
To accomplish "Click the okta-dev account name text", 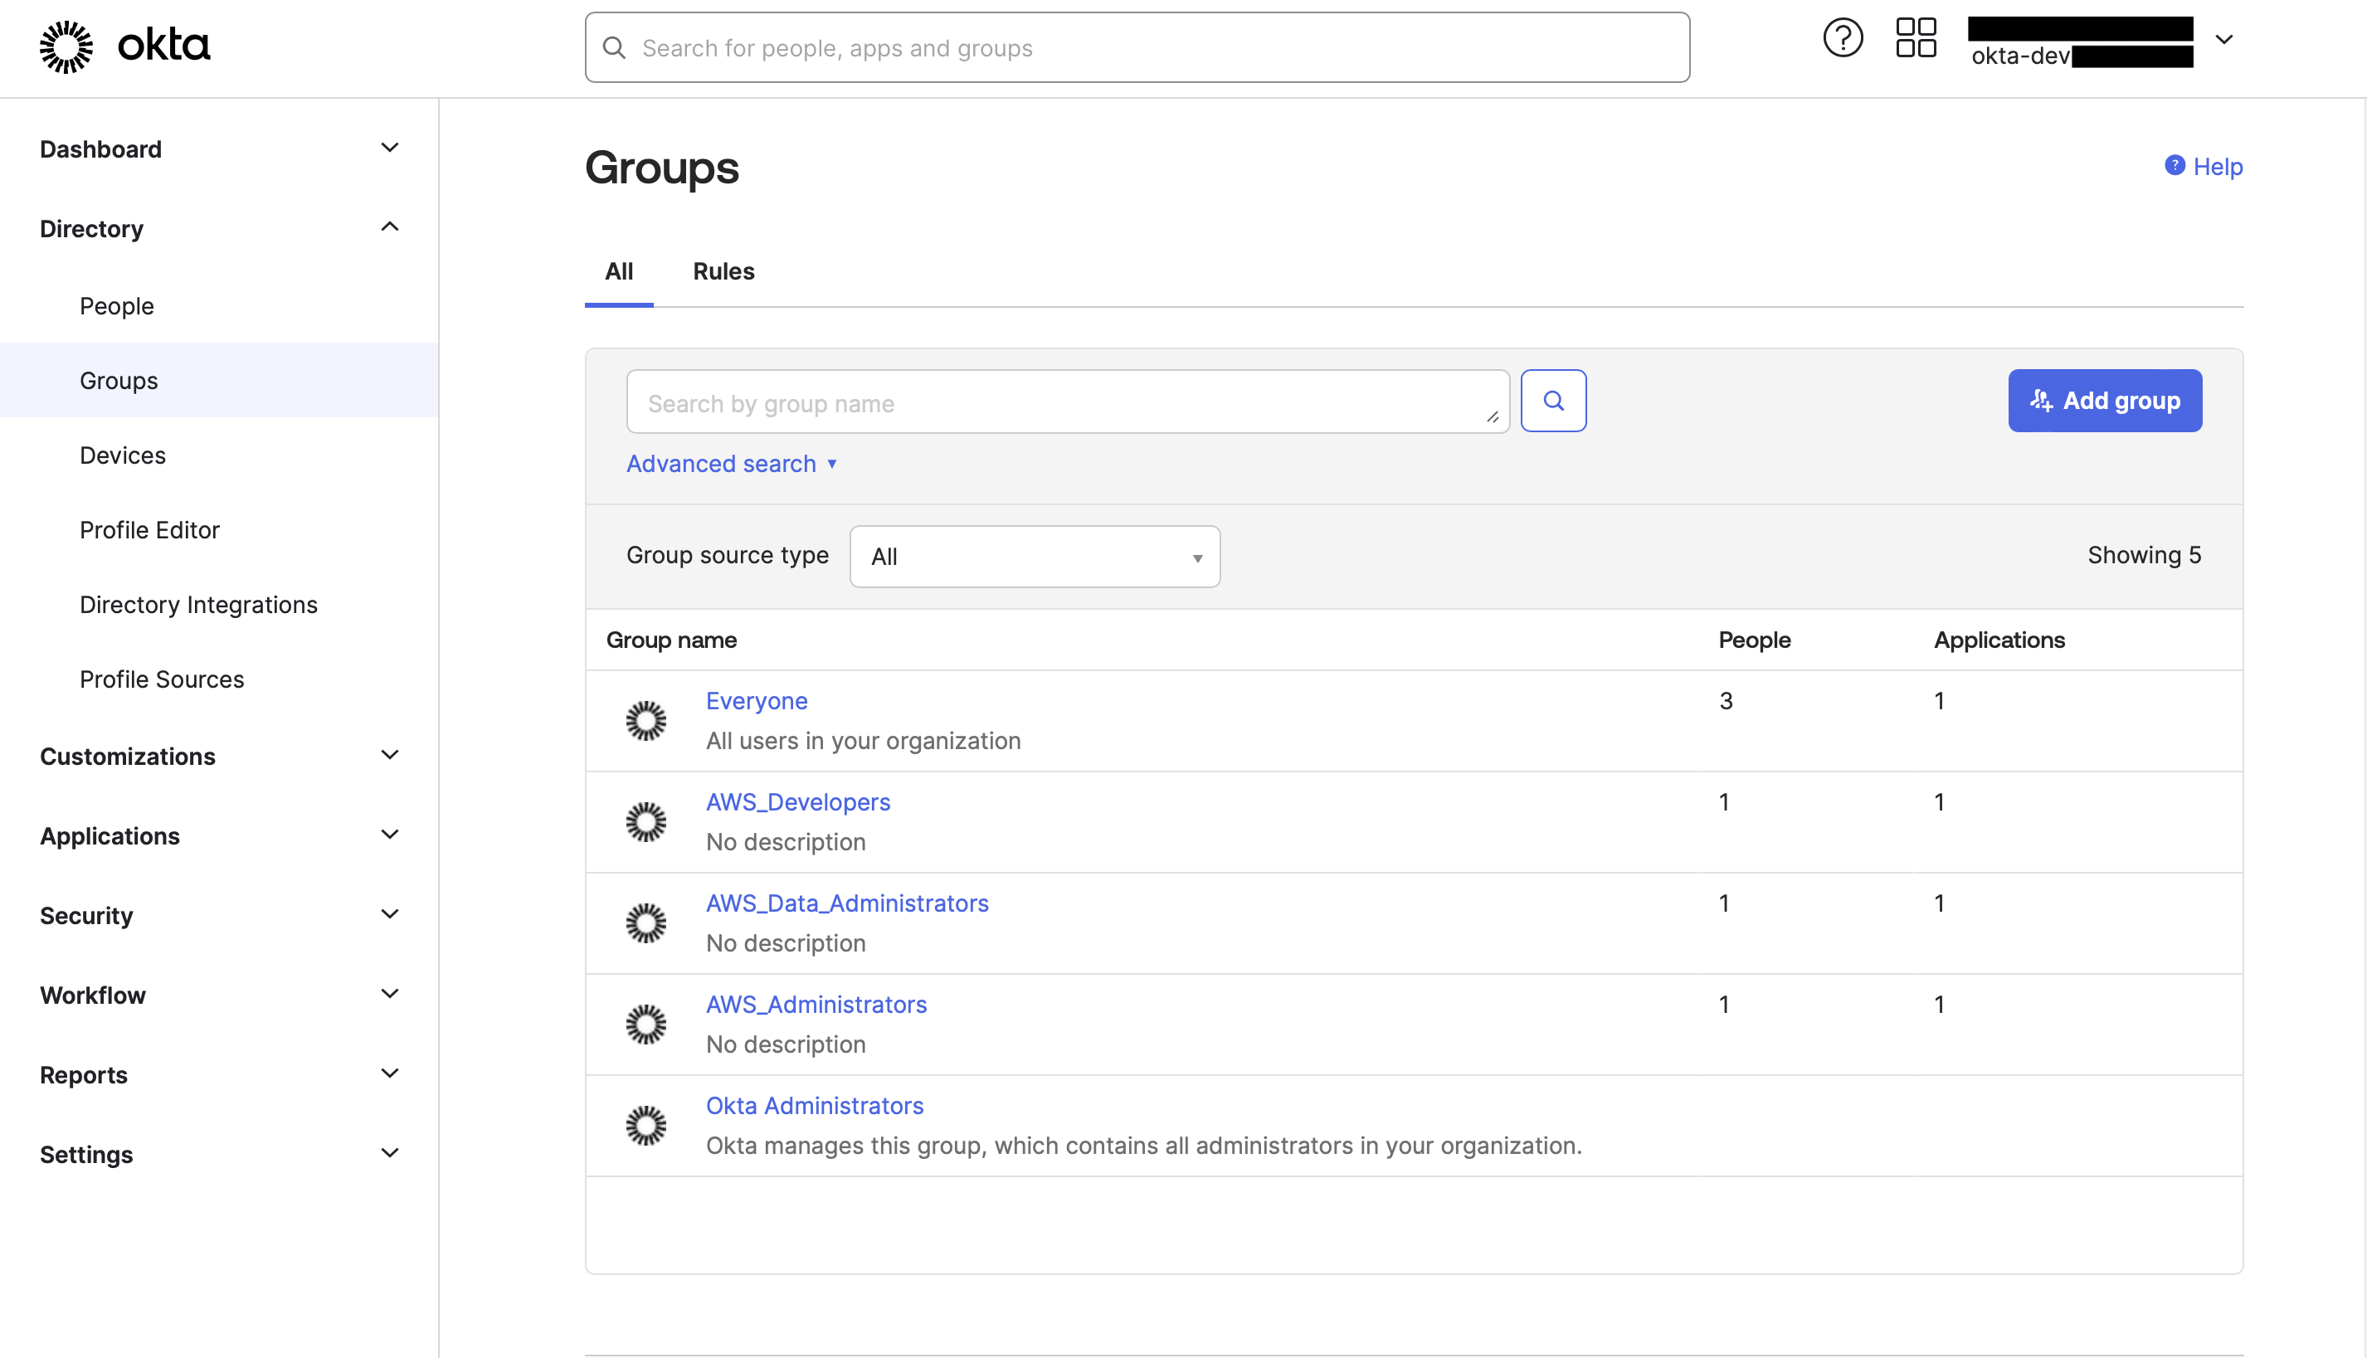I will coord(2020,56).
